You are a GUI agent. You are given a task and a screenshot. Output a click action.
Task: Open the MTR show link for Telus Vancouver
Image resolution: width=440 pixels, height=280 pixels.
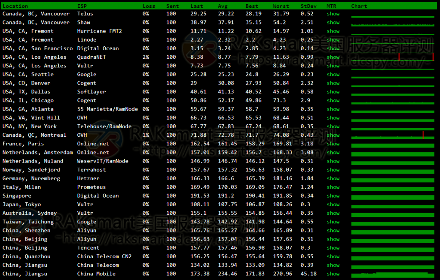pyautogui.click(x=333, y=14)
